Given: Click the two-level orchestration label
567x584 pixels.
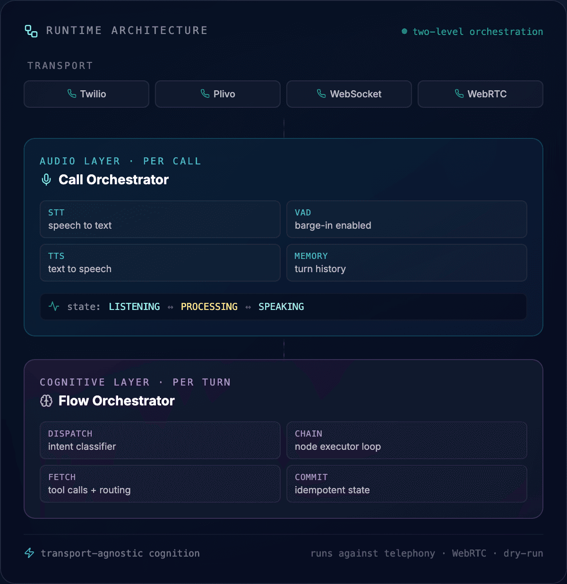Looking at the screenshot, I should point(478,32).
